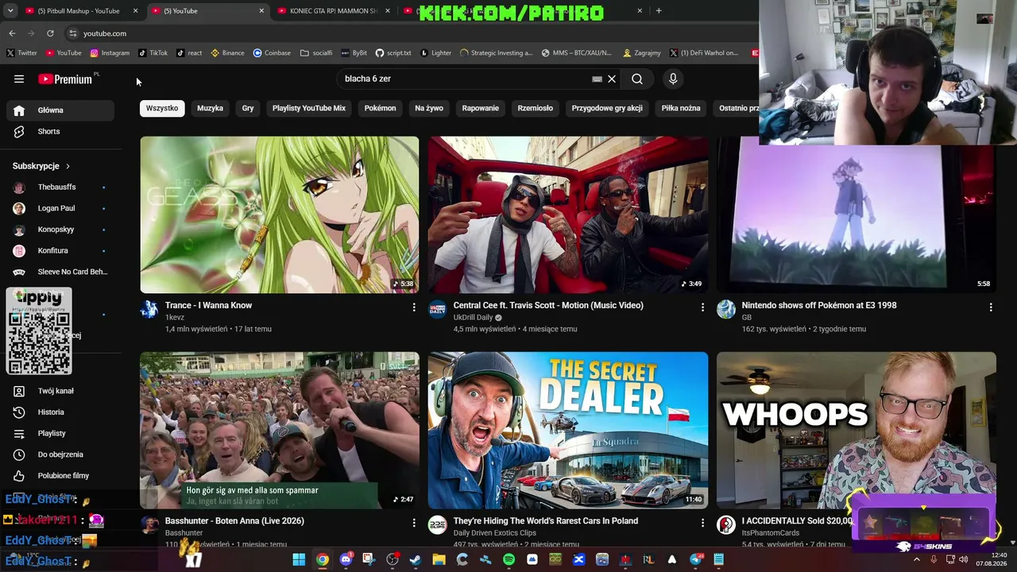
Task: Open Shorts from the sidebar
Action: click(x=60, y=131)
